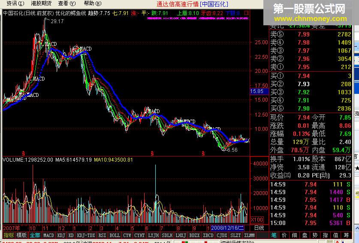Click the 买② price 7.93
The width and height of the screenshot is (359, 243).
pos(304,84)
